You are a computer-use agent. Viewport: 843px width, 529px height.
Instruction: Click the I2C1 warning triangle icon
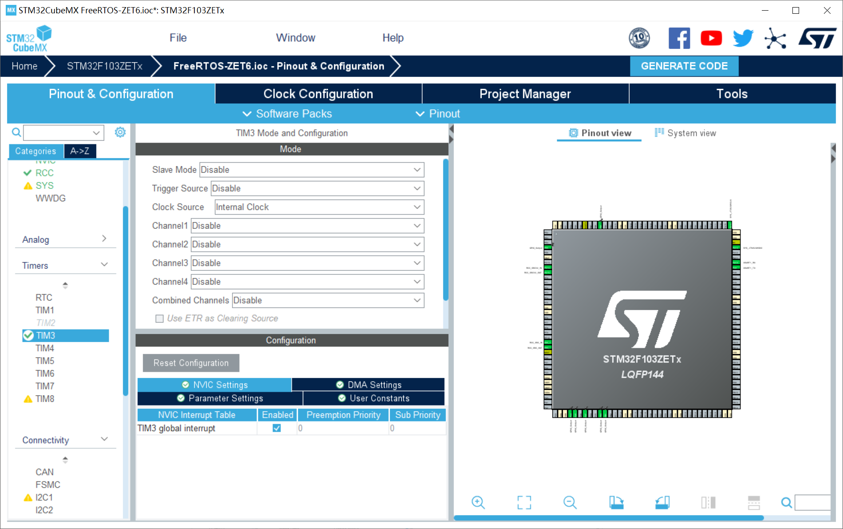28,497
